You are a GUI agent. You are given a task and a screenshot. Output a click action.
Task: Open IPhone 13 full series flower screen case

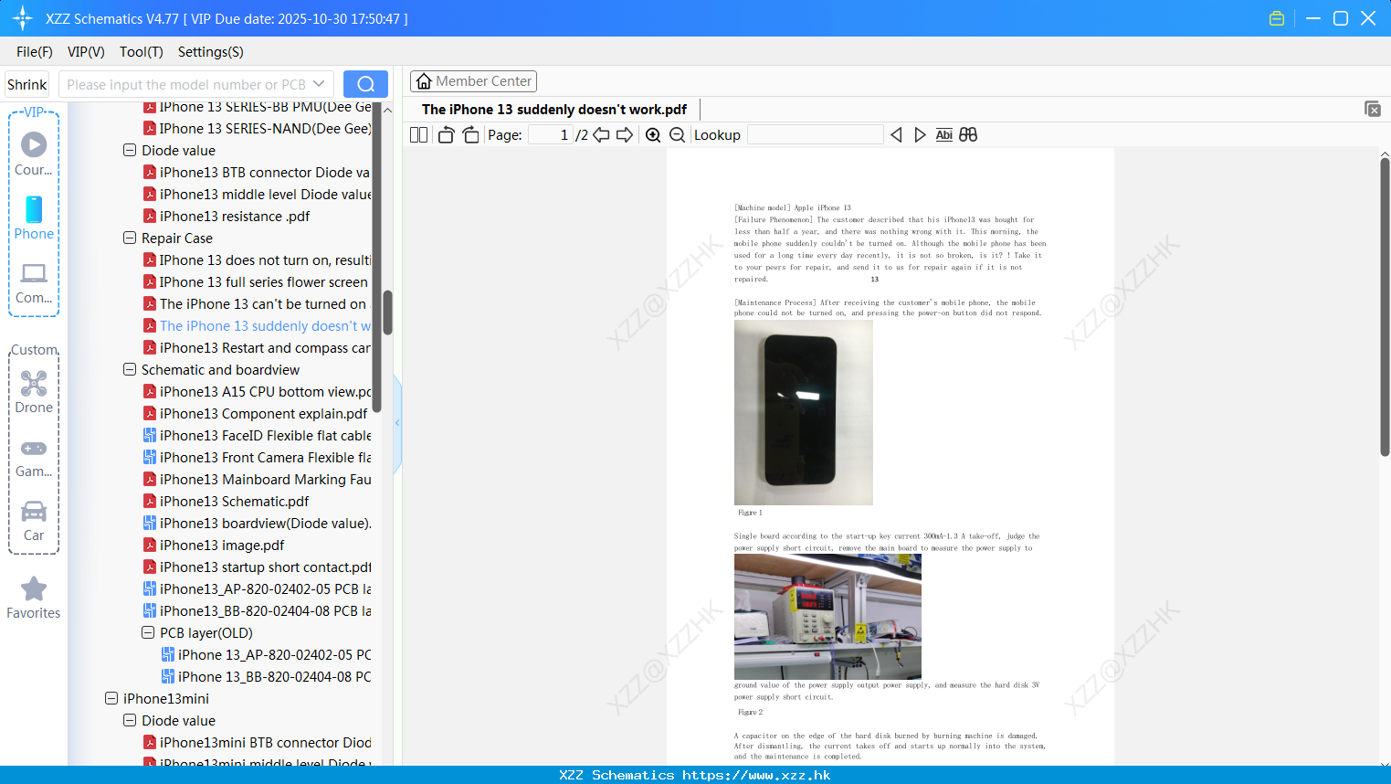[x=257, y=281]
